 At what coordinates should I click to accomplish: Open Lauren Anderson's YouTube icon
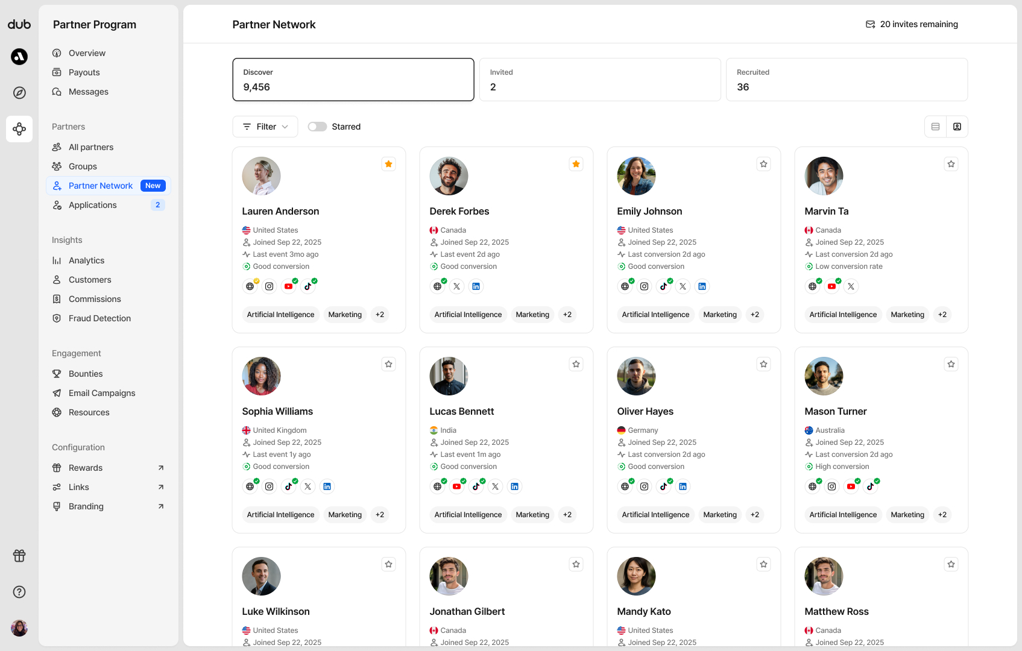tap(289, 286)
